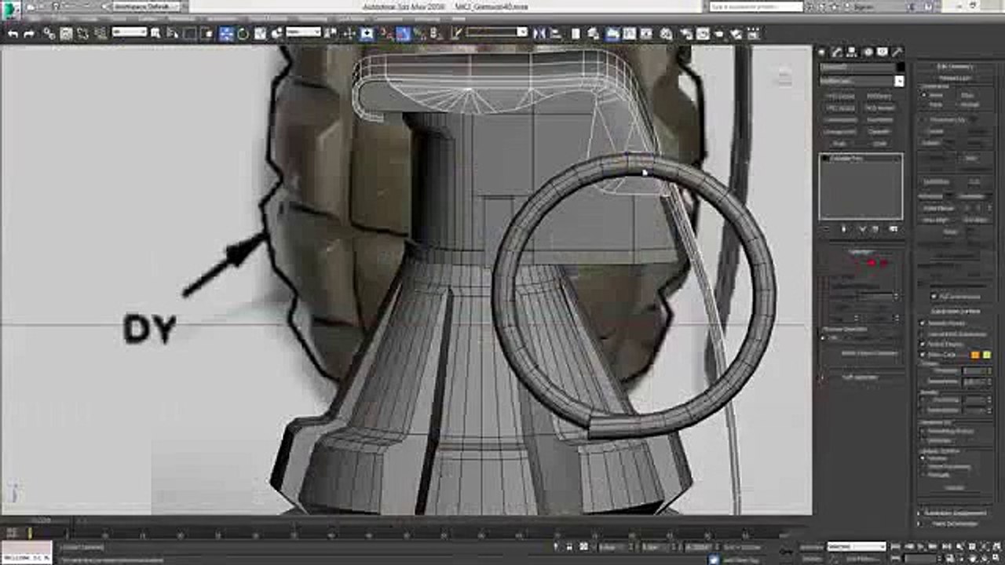Image resolution: width=1005 pixels, height=565 pixels.
Task: Toggle the Window/Crossing selection mode
Action: click(x=207, y=34)
